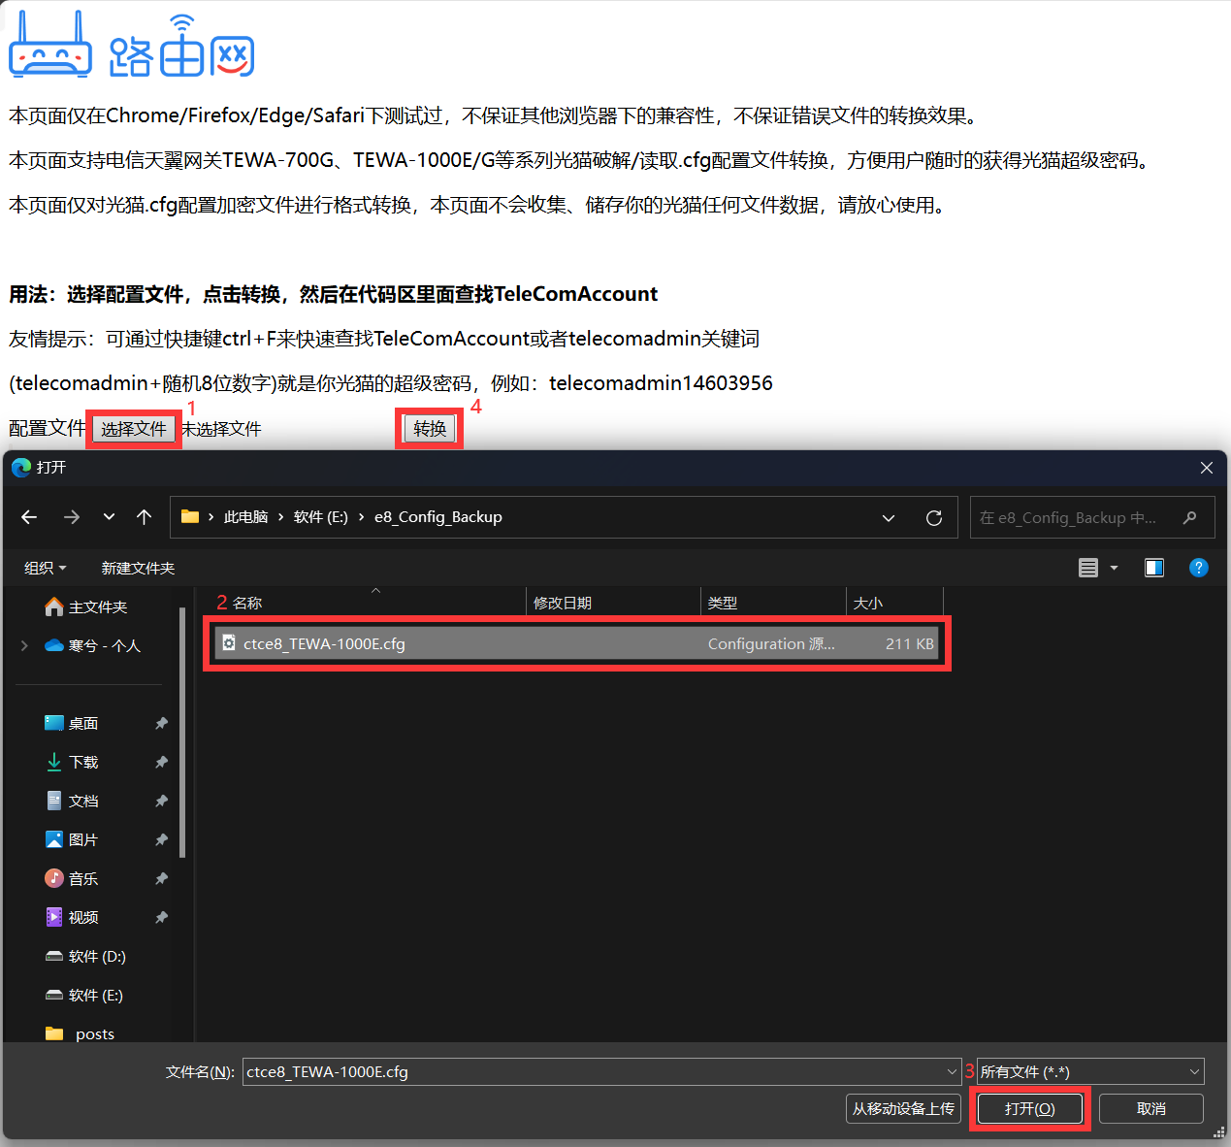Click the forward navigation arrow
Image resolution: width=1231 pixels, height=1147 pixels.
coord(72,517)
